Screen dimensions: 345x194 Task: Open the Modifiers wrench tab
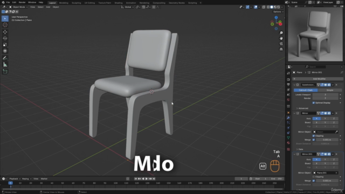coord(288,117)
